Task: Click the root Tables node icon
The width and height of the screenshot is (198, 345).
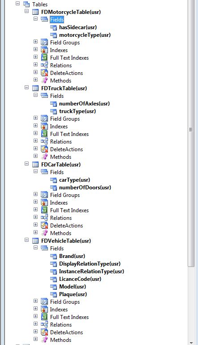Action: [x=26, y=4]
